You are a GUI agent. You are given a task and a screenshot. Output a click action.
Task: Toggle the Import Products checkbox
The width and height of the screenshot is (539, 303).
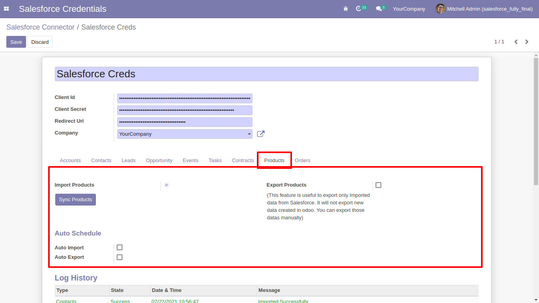pos(167,185)
